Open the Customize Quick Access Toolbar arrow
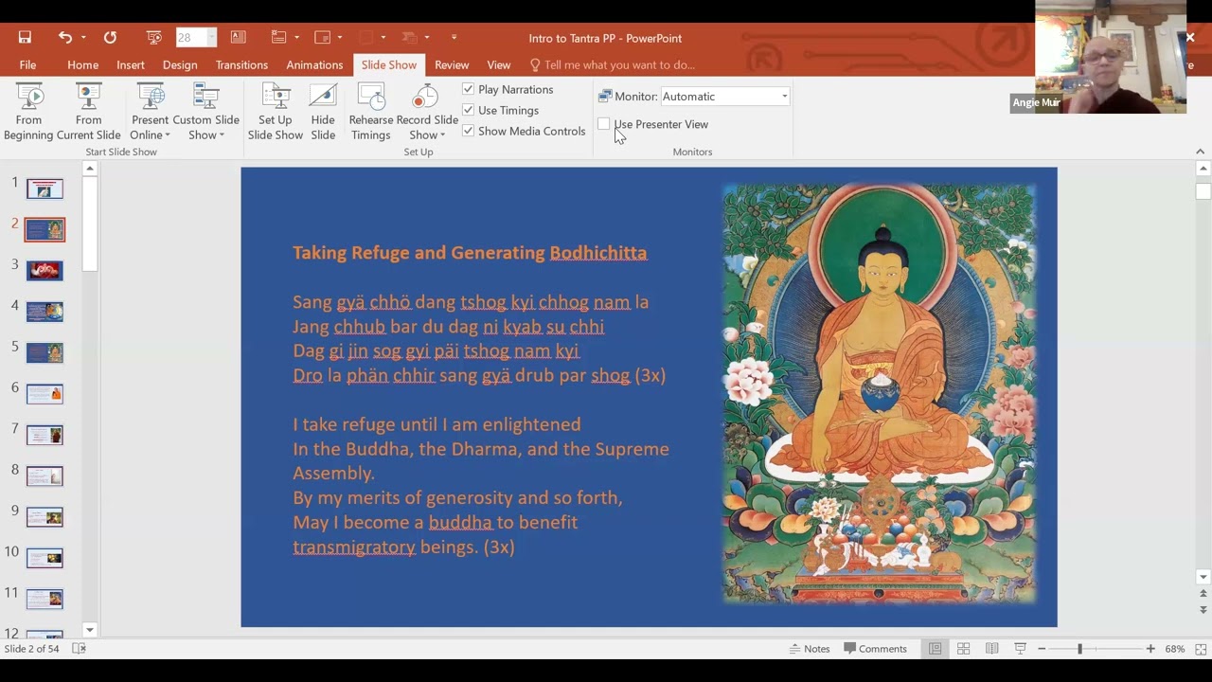 point(454,38)
